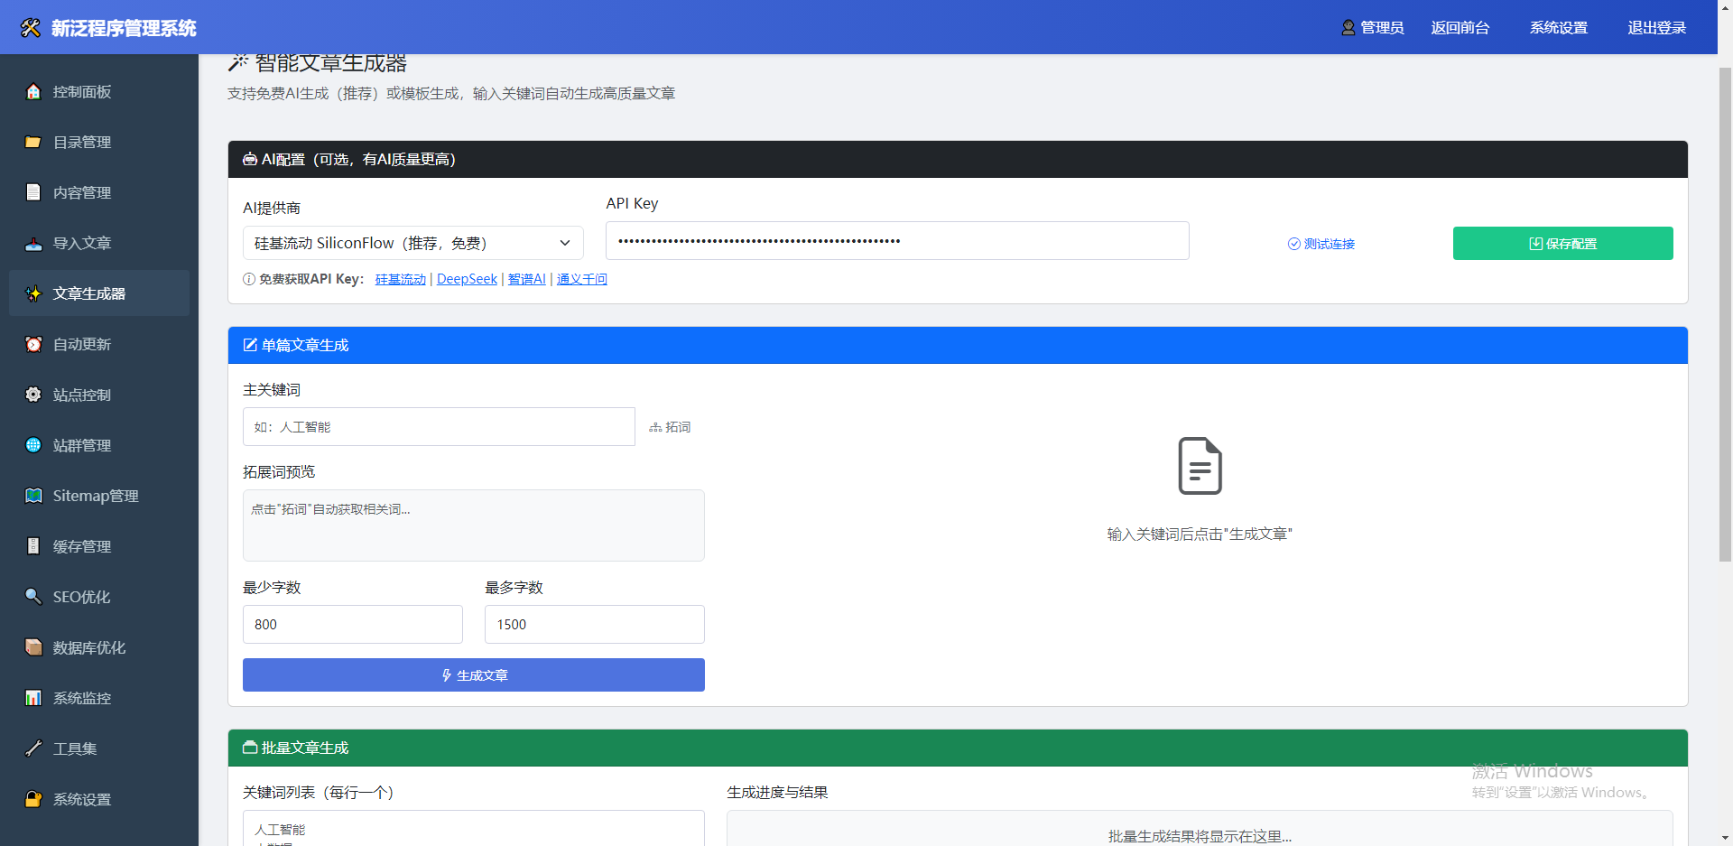This screenshot has height=846, width=1733.
Task: Open the AI提供商 dropdown
Action: pos(412,243)
